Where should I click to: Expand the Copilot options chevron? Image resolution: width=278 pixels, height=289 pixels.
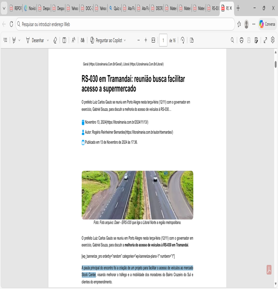click(x=124, y=40)
